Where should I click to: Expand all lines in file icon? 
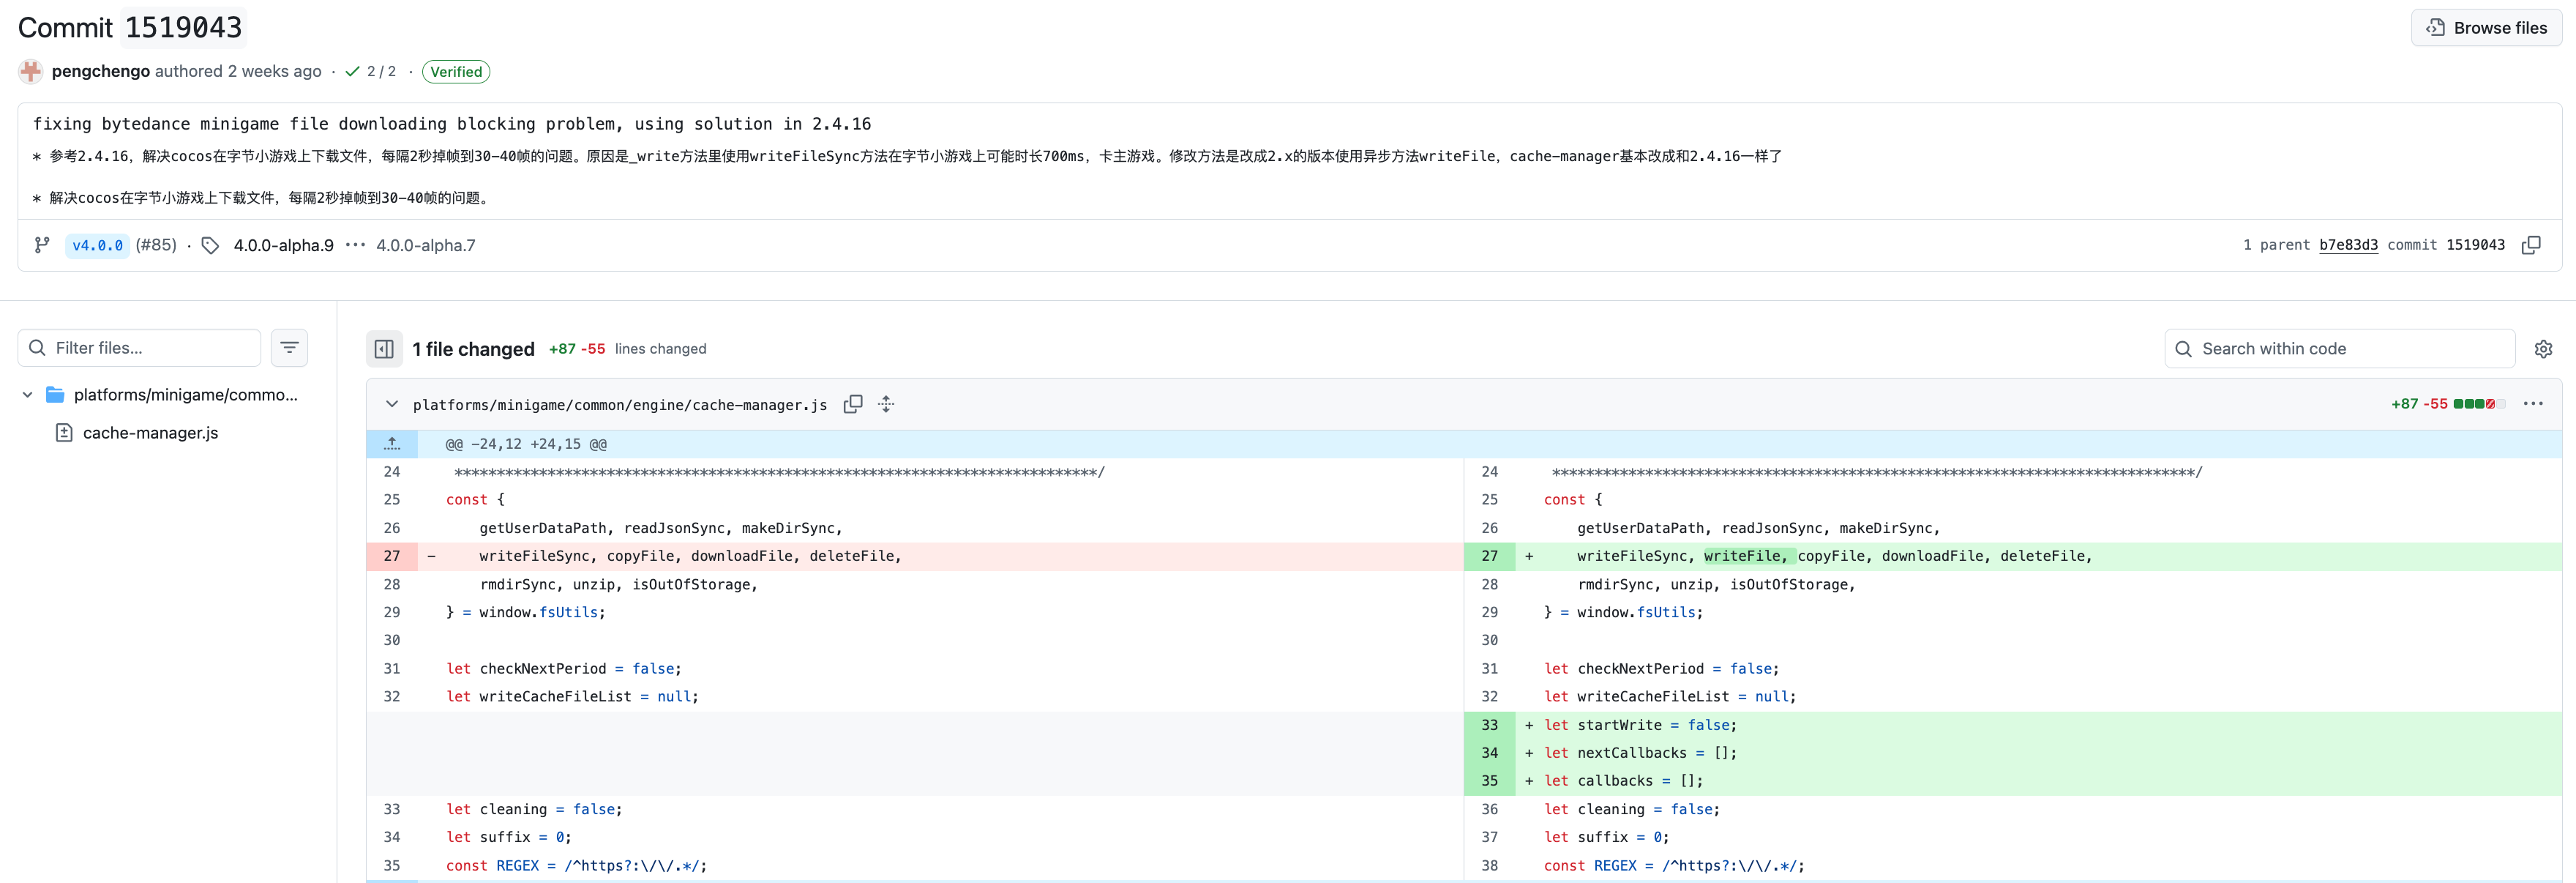(886, 404)
